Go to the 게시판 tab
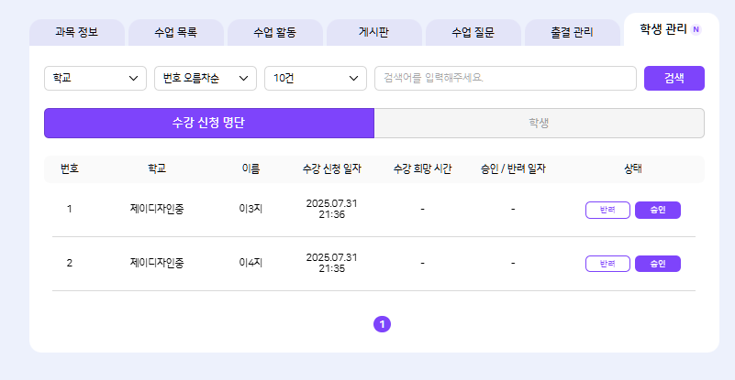This screenshot has width=735, height=380. [373, 33]
